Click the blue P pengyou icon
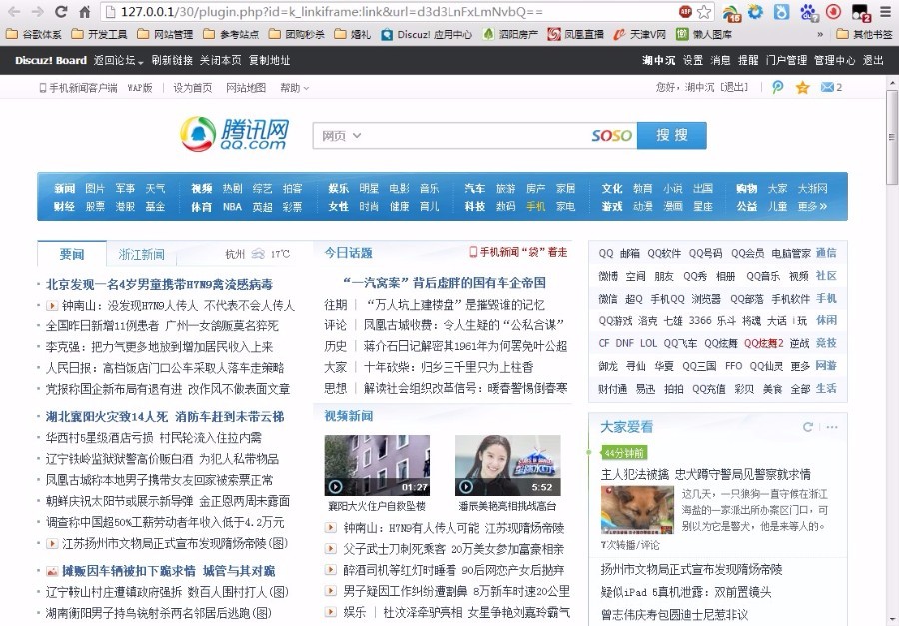 (777, 87)
